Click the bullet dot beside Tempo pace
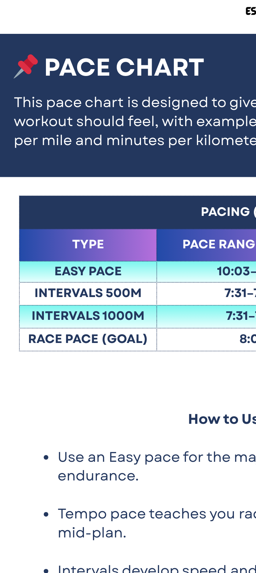This screenshot has width=256, height=573. pos(46,514)
